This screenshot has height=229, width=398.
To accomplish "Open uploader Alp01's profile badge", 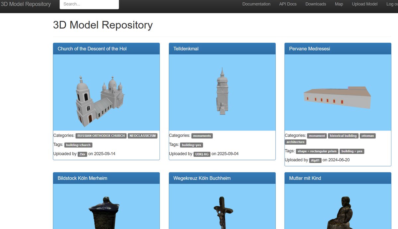I will click(x=315, y=161).
